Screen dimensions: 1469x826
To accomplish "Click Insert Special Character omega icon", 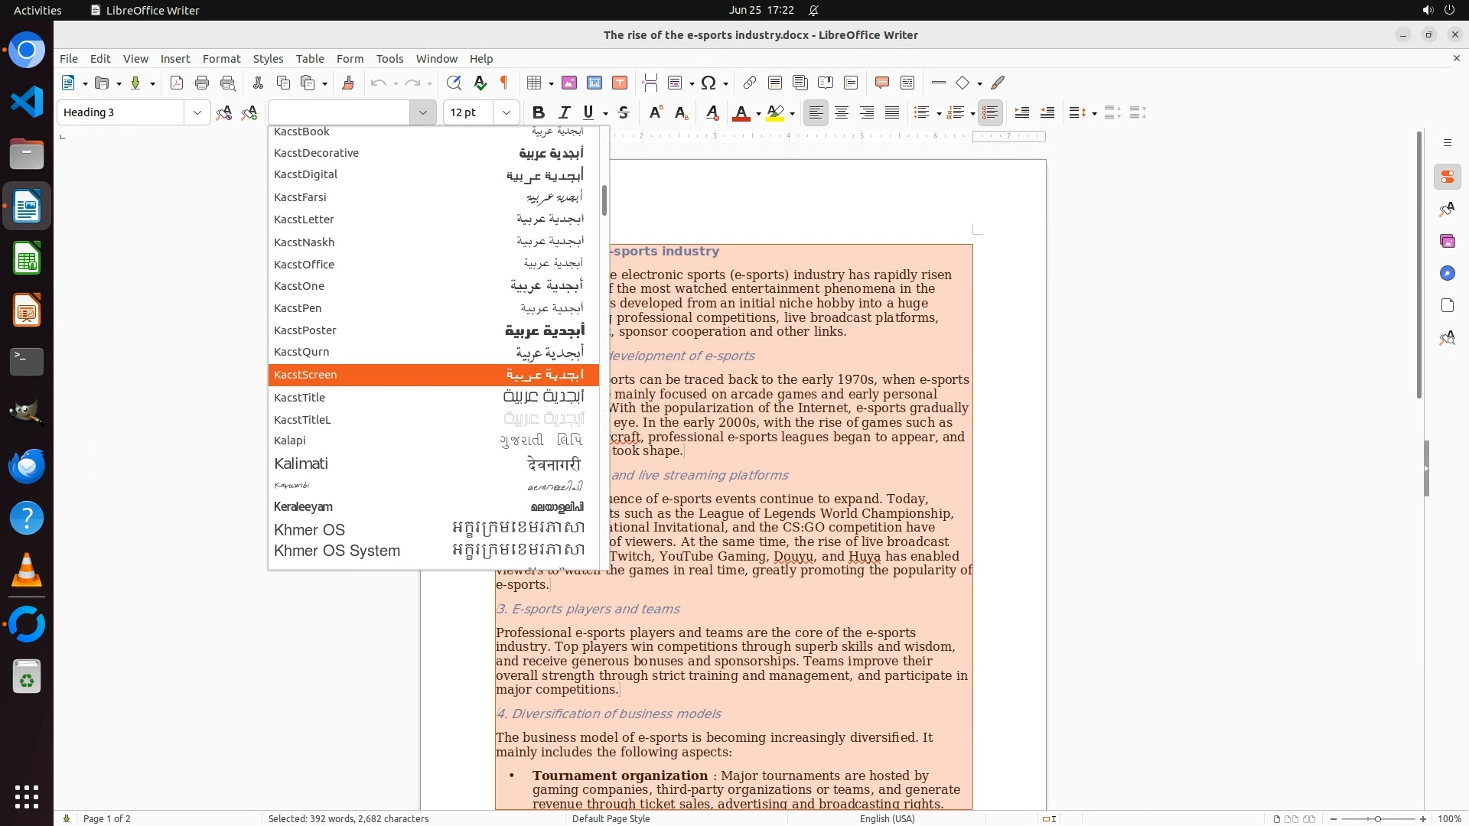I will [x=708, y=83].
